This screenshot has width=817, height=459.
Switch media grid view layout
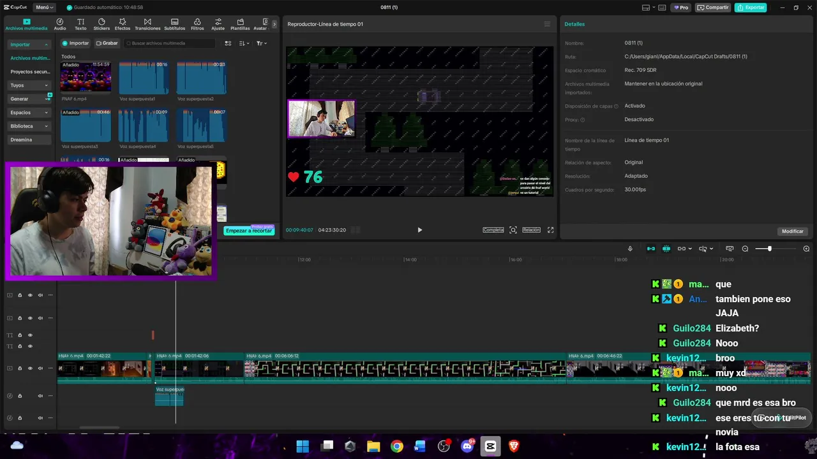(x=228, y=43)
